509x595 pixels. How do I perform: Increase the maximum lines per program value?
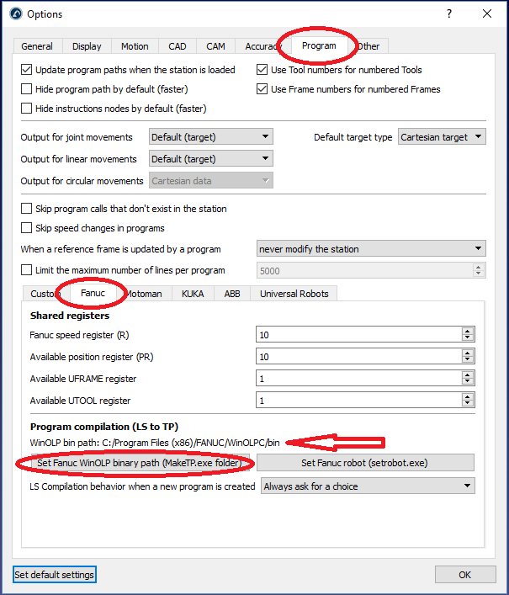(x=479, y=267)
